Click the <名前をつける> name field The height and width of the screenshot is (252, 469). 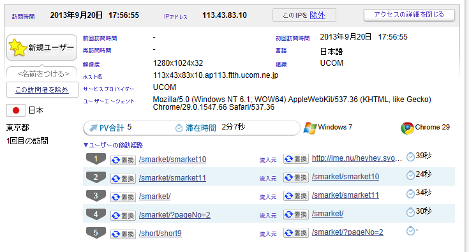click(x=43, y=73)
